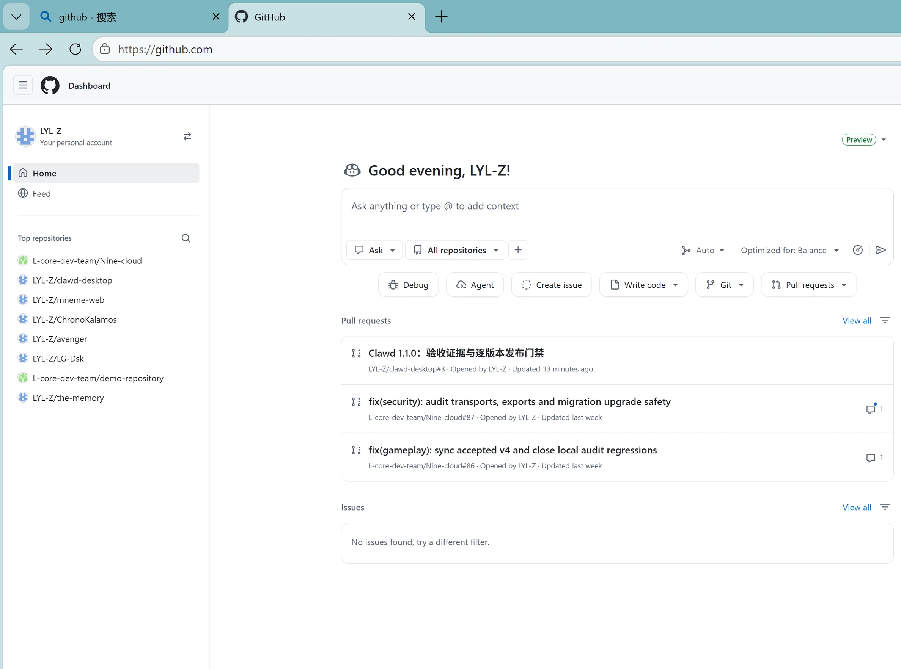Open LYL-Z/avenger repository
Viewport: 901px width, 669px height.
60,339
